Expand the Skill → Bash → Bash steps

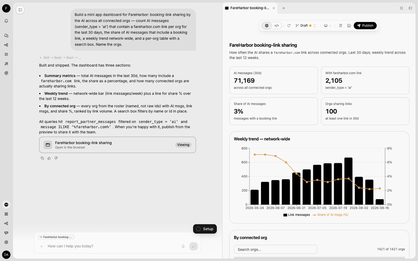coord(60,58)
